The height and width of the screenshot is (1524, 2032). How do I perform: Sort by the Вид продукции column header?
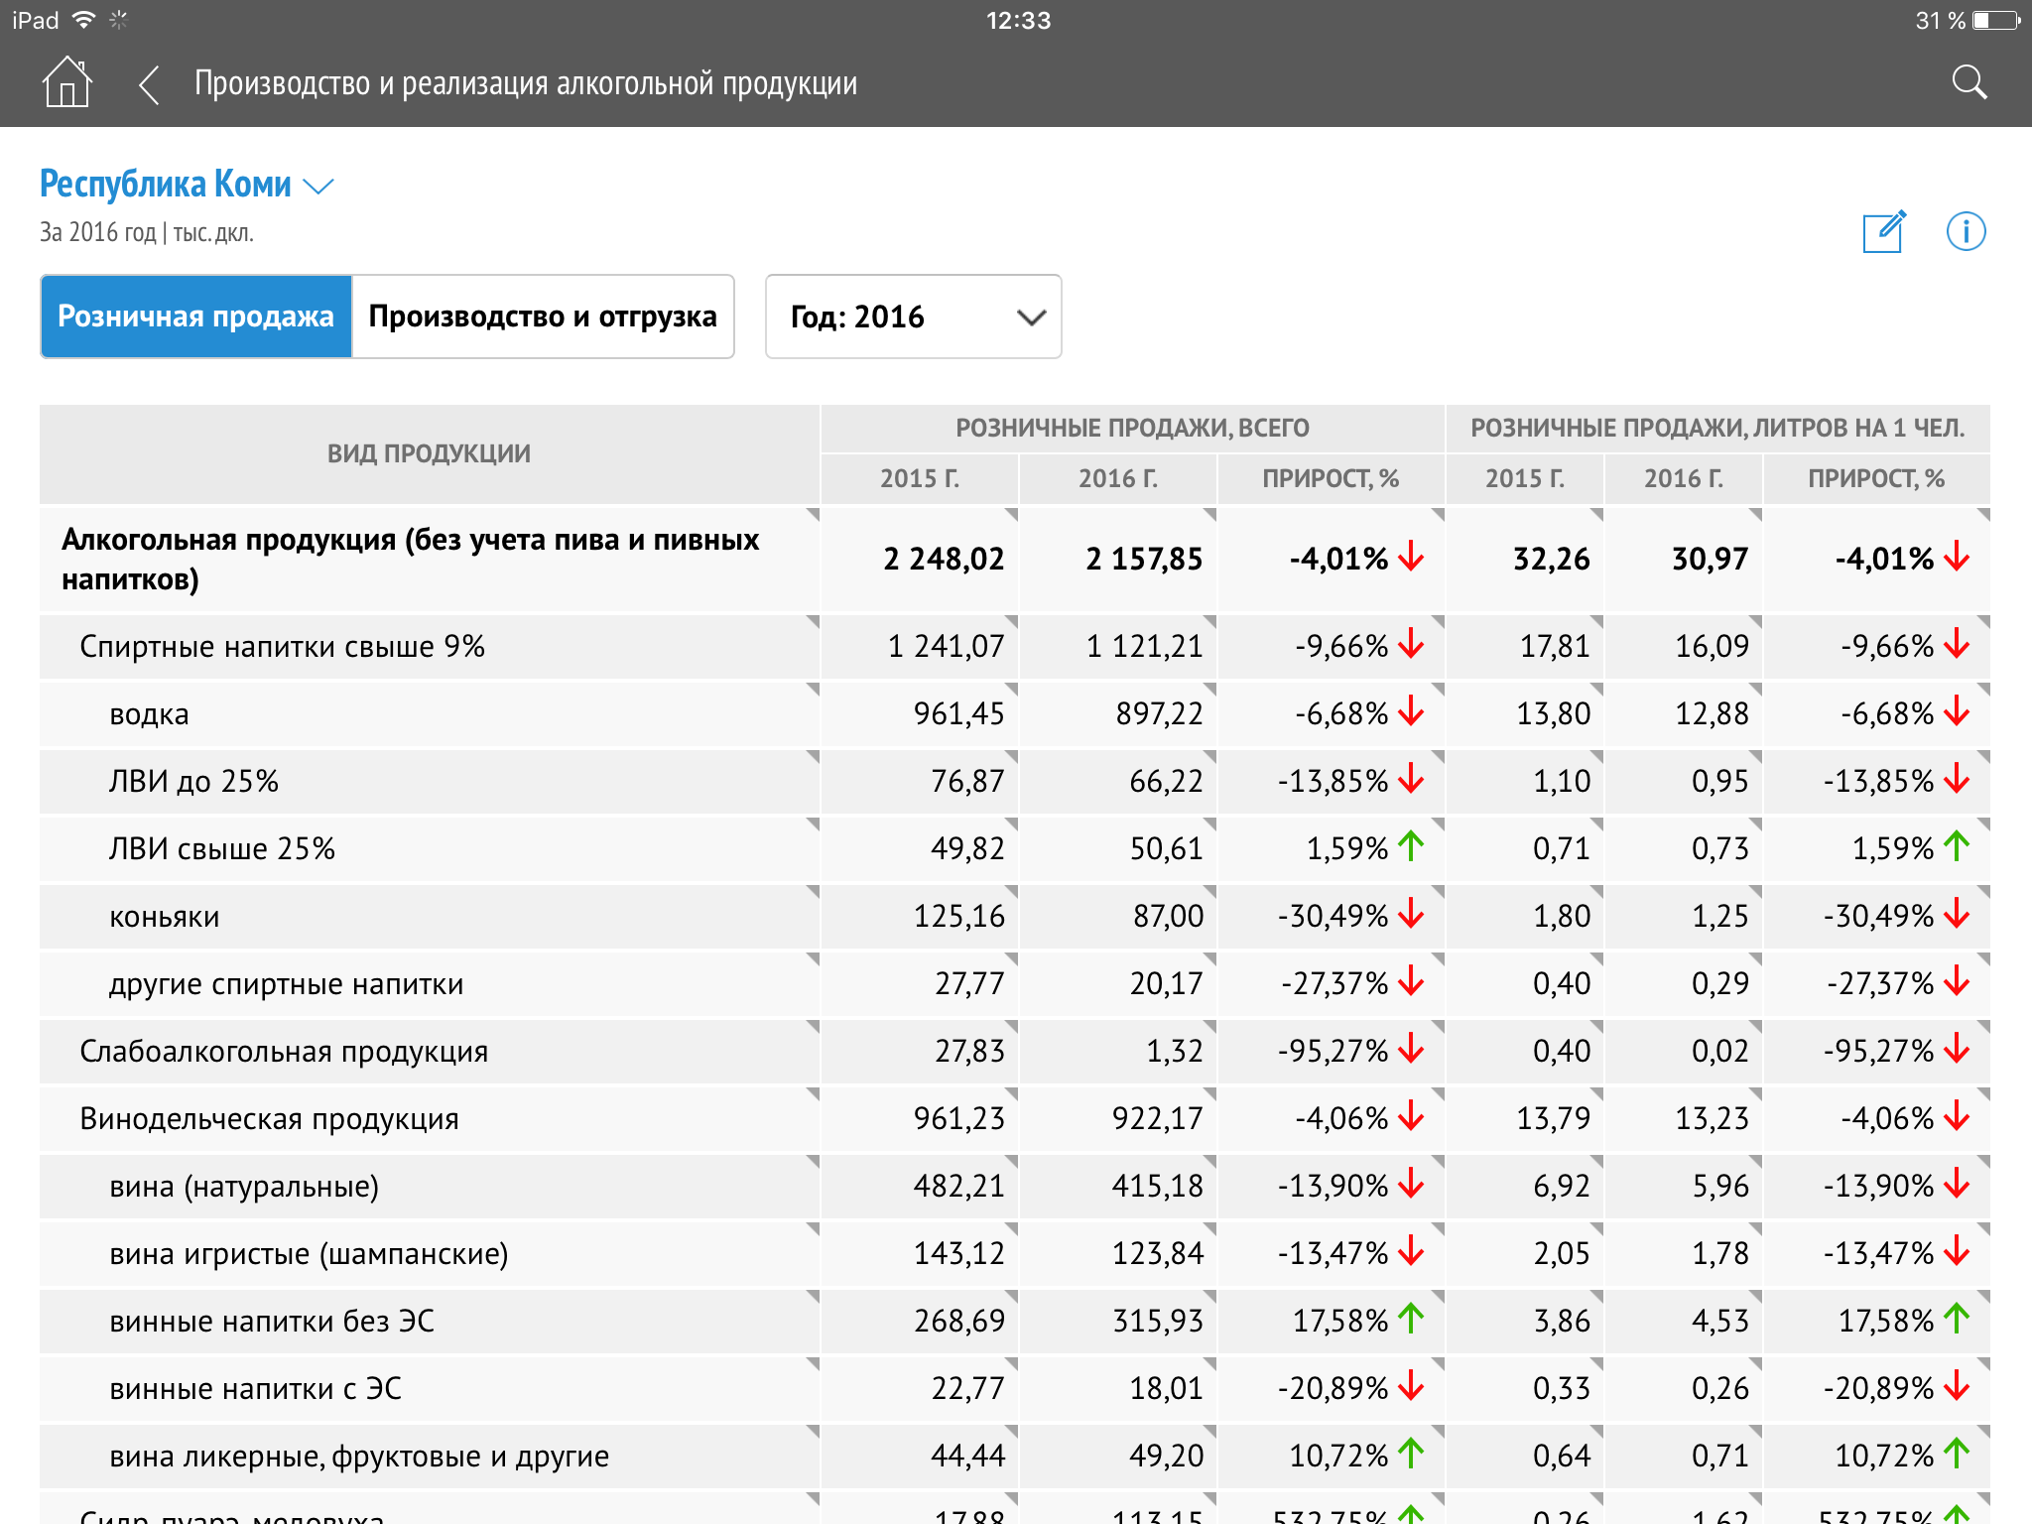429,453
